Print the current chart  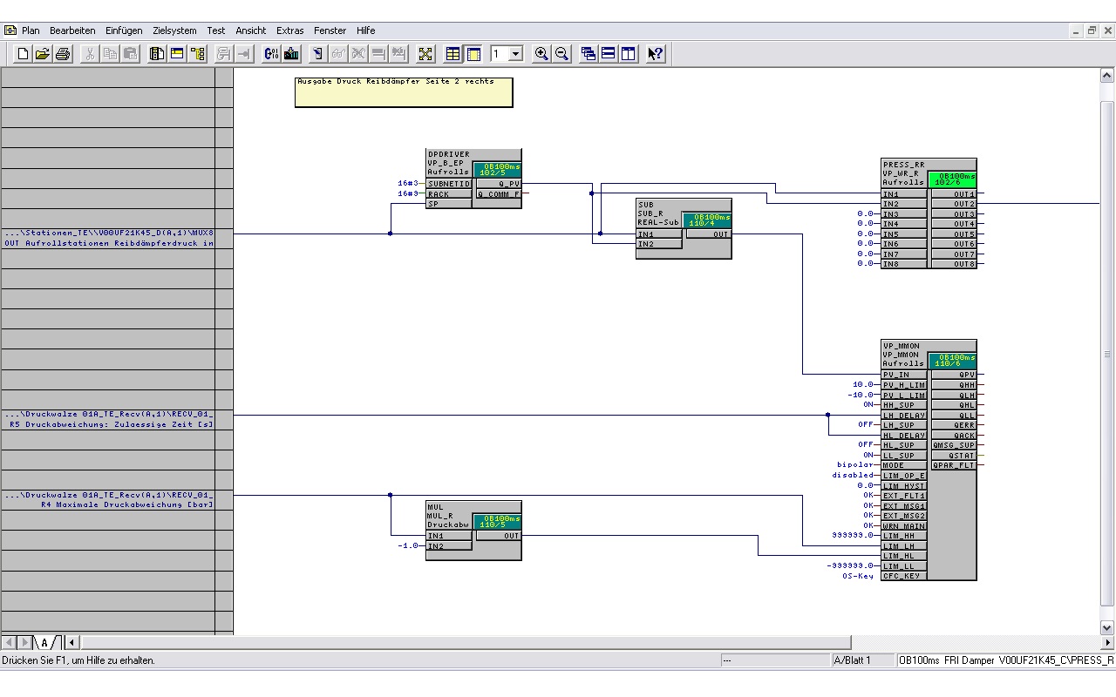point(62,53)
